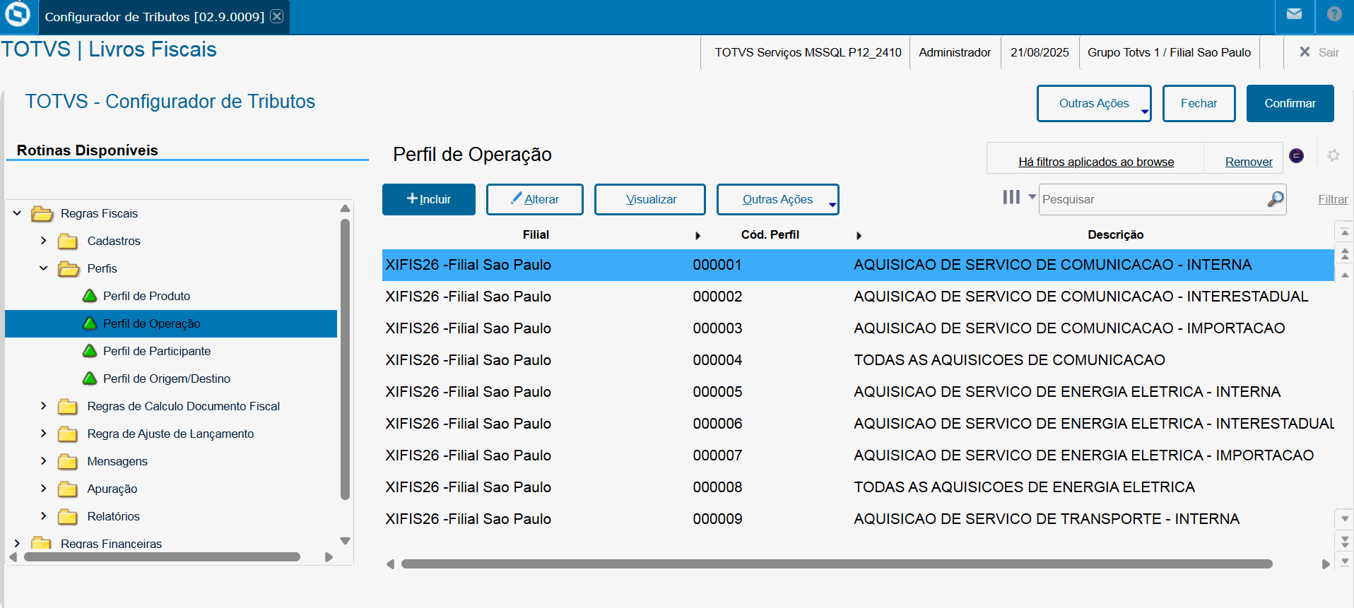Click the Perfis open folder icon

[69, 268]
